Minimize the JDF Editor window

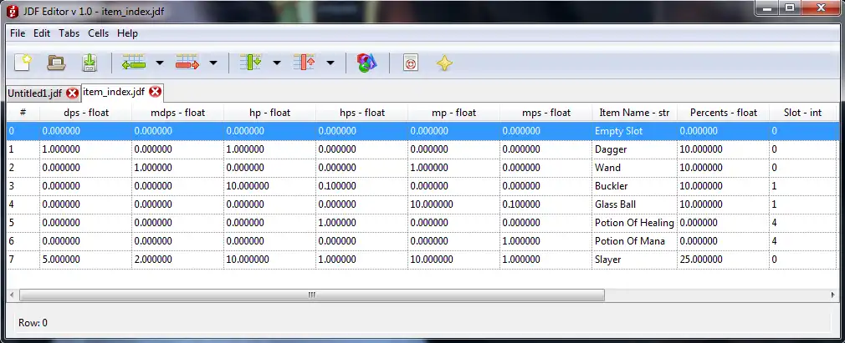point(767,8)
